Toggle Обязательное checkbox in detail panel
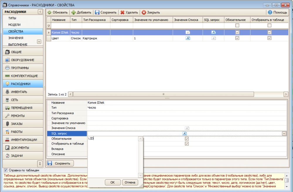Viewport: 293px width, 192px height. click(187, 139)
